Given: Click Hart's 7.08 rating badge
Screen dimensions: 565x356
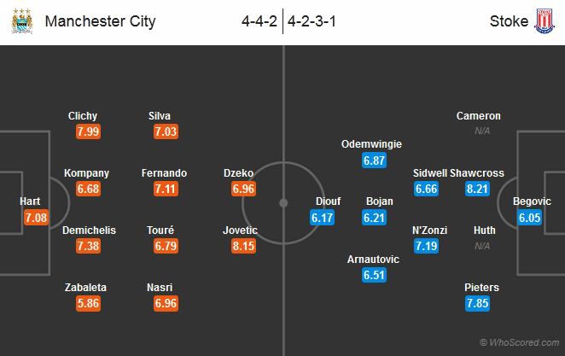Looking at the screenshot, I should click(36, 218).
